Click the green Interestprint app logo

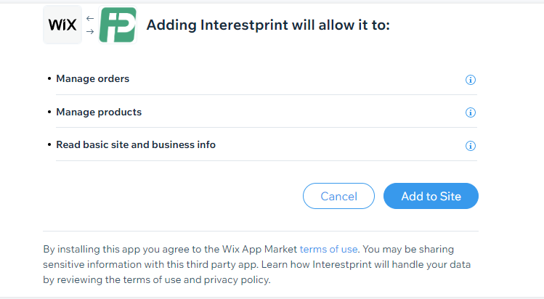(x=118, y=25)
